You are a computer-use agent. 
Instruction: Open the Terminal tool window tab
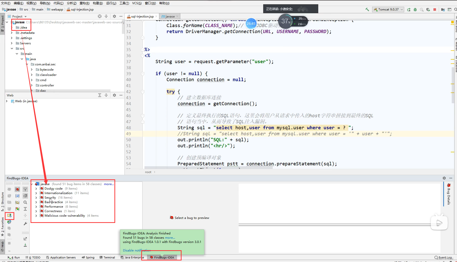(x=107, y=257)
